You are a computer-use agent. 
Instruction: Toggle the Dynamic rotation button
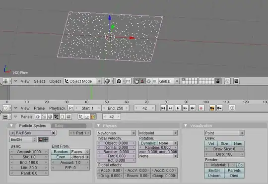[148, 143]
